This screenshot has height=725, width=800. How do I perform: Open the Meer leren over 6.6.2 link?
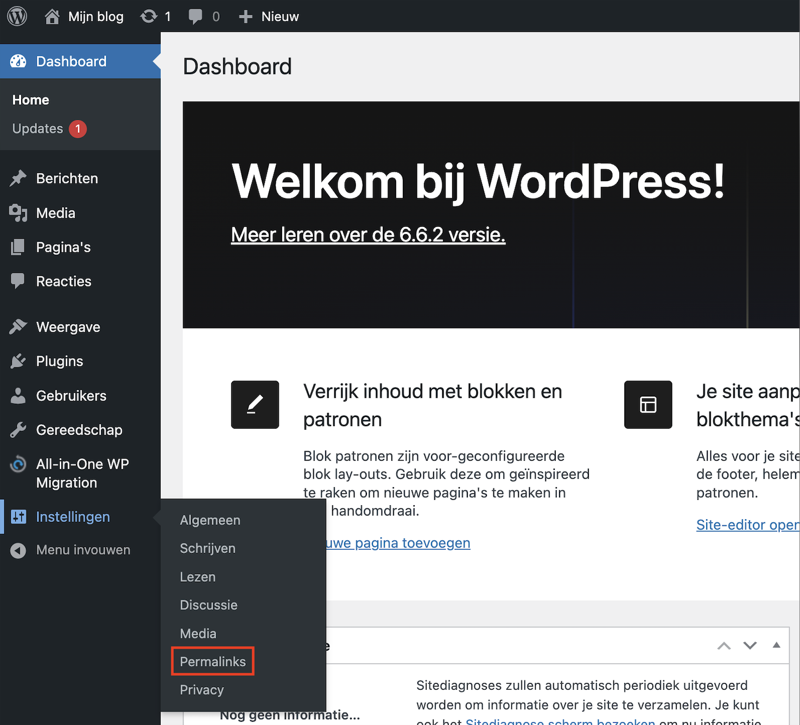368,235
